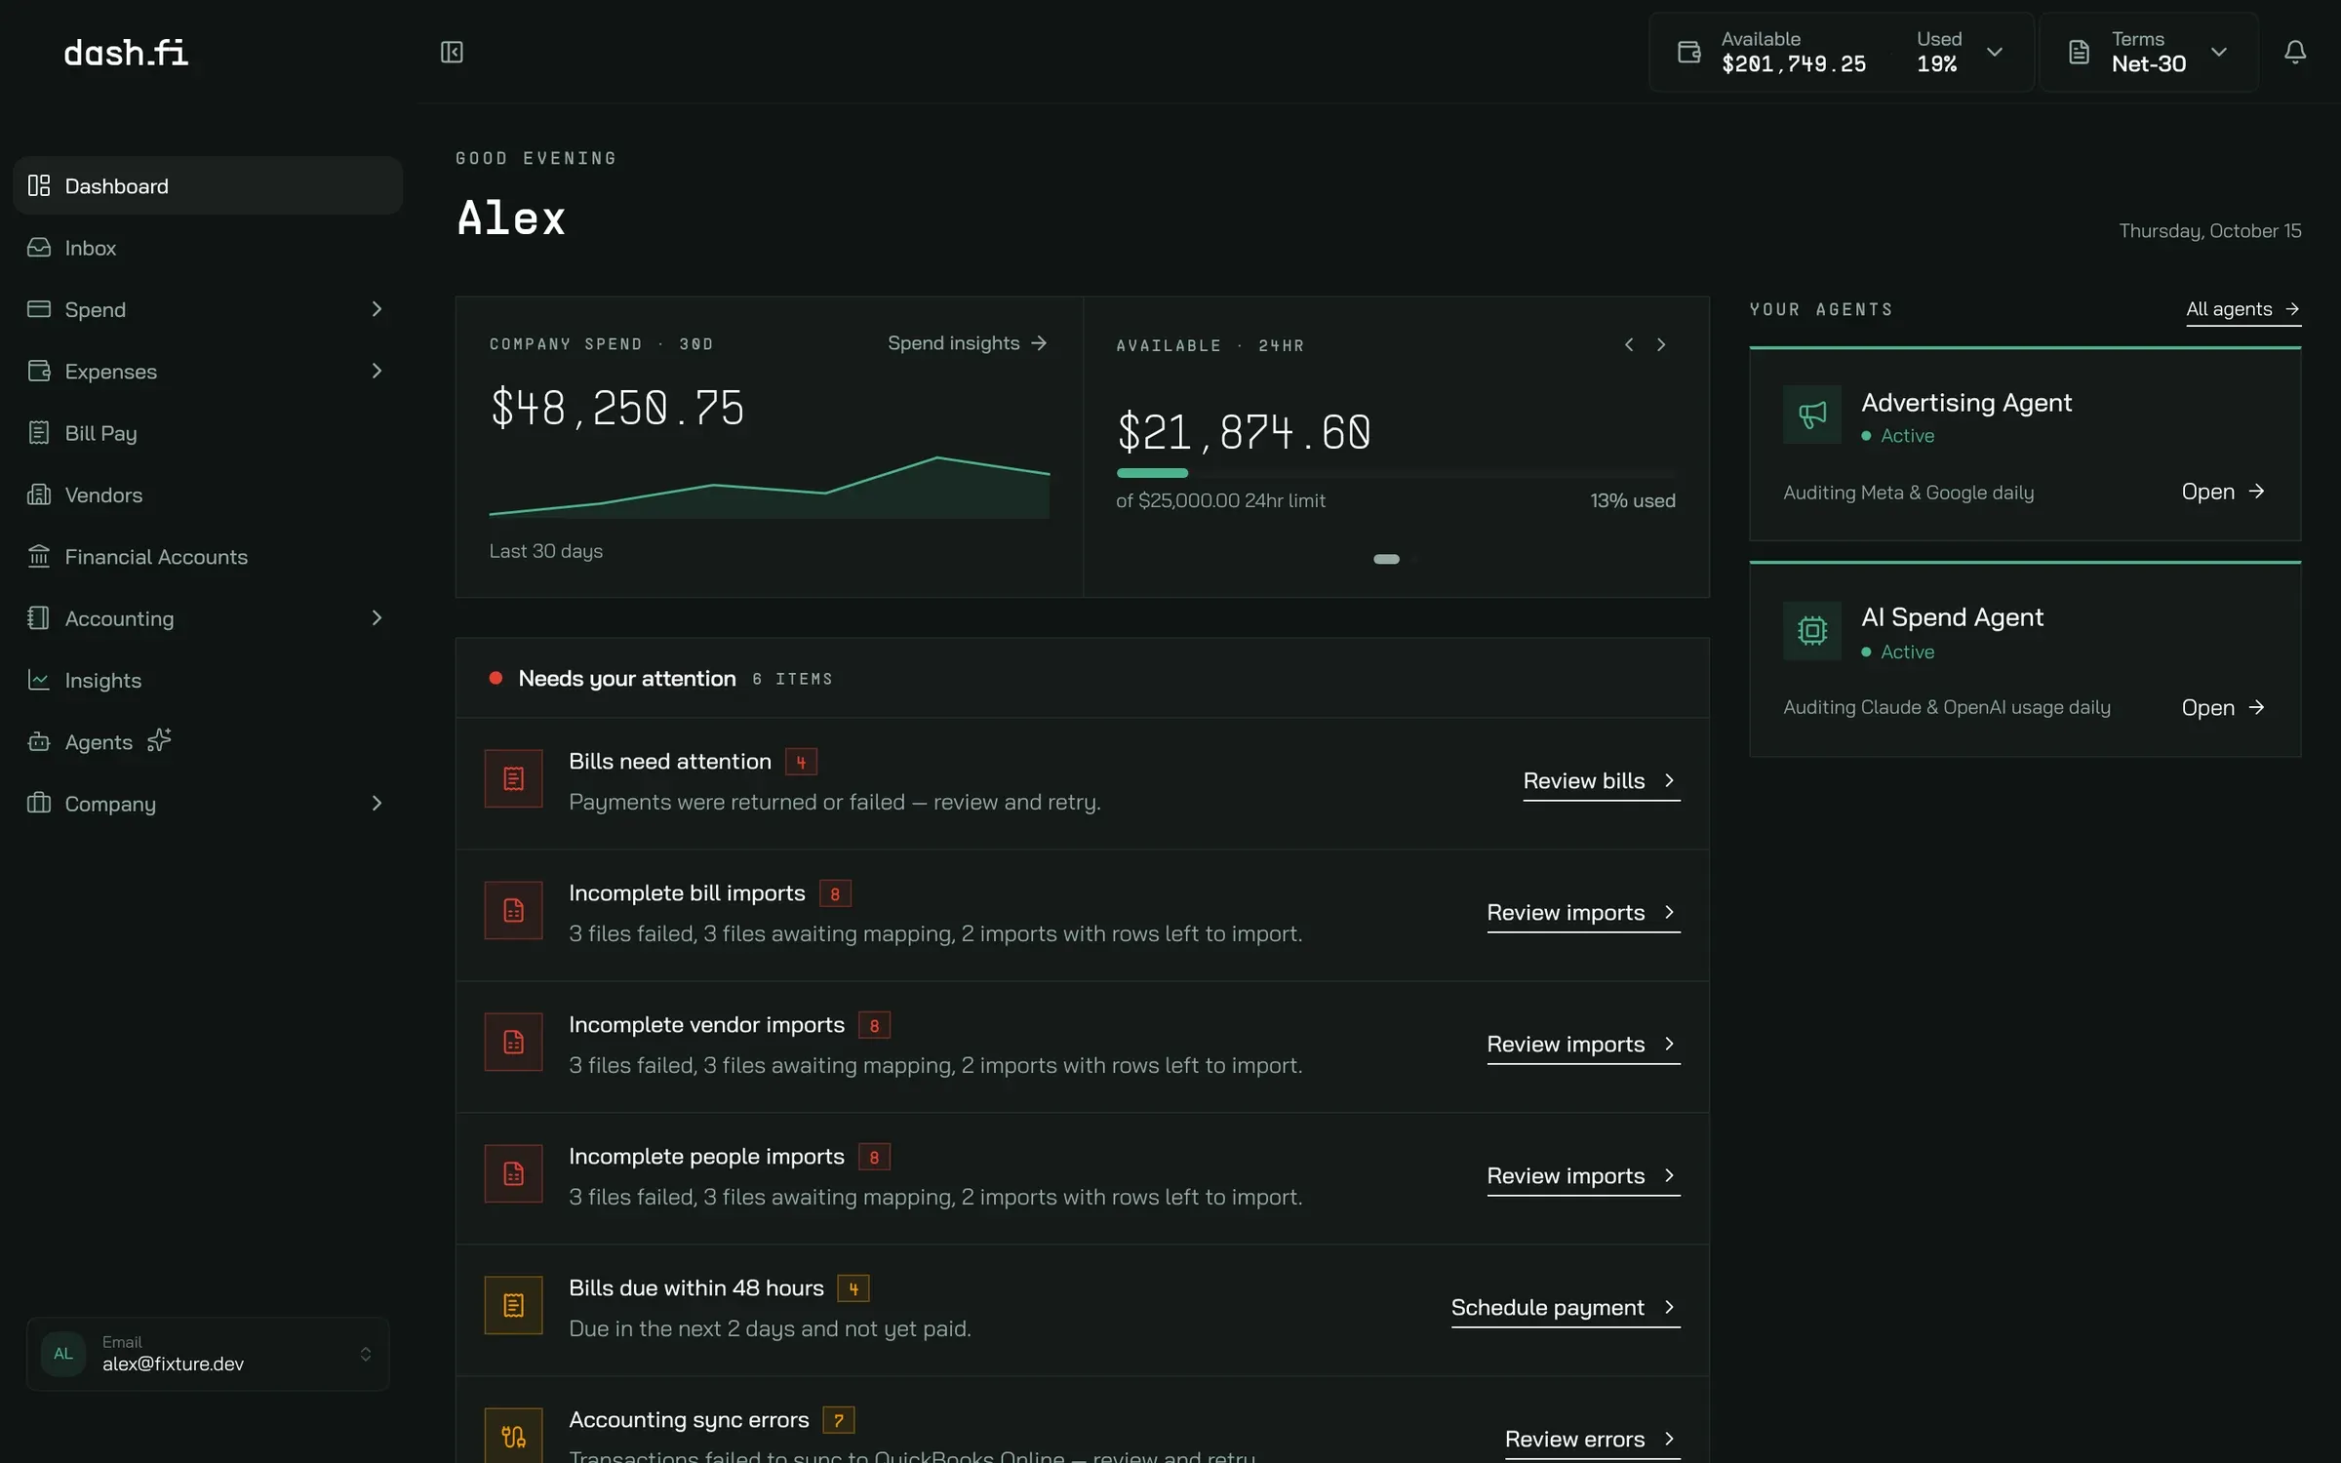Open Financial Accounts in sidebar
Screen dimensions: 2341x1463
pyautogui.click(x=208, y=556)
